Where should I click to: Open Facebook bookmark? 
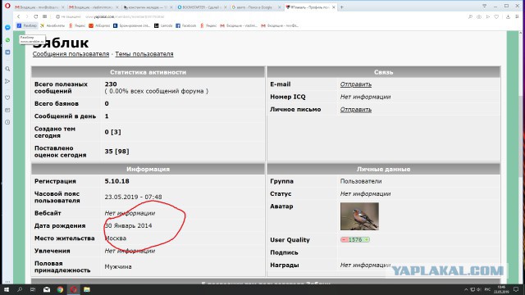[x=186, y=25]
